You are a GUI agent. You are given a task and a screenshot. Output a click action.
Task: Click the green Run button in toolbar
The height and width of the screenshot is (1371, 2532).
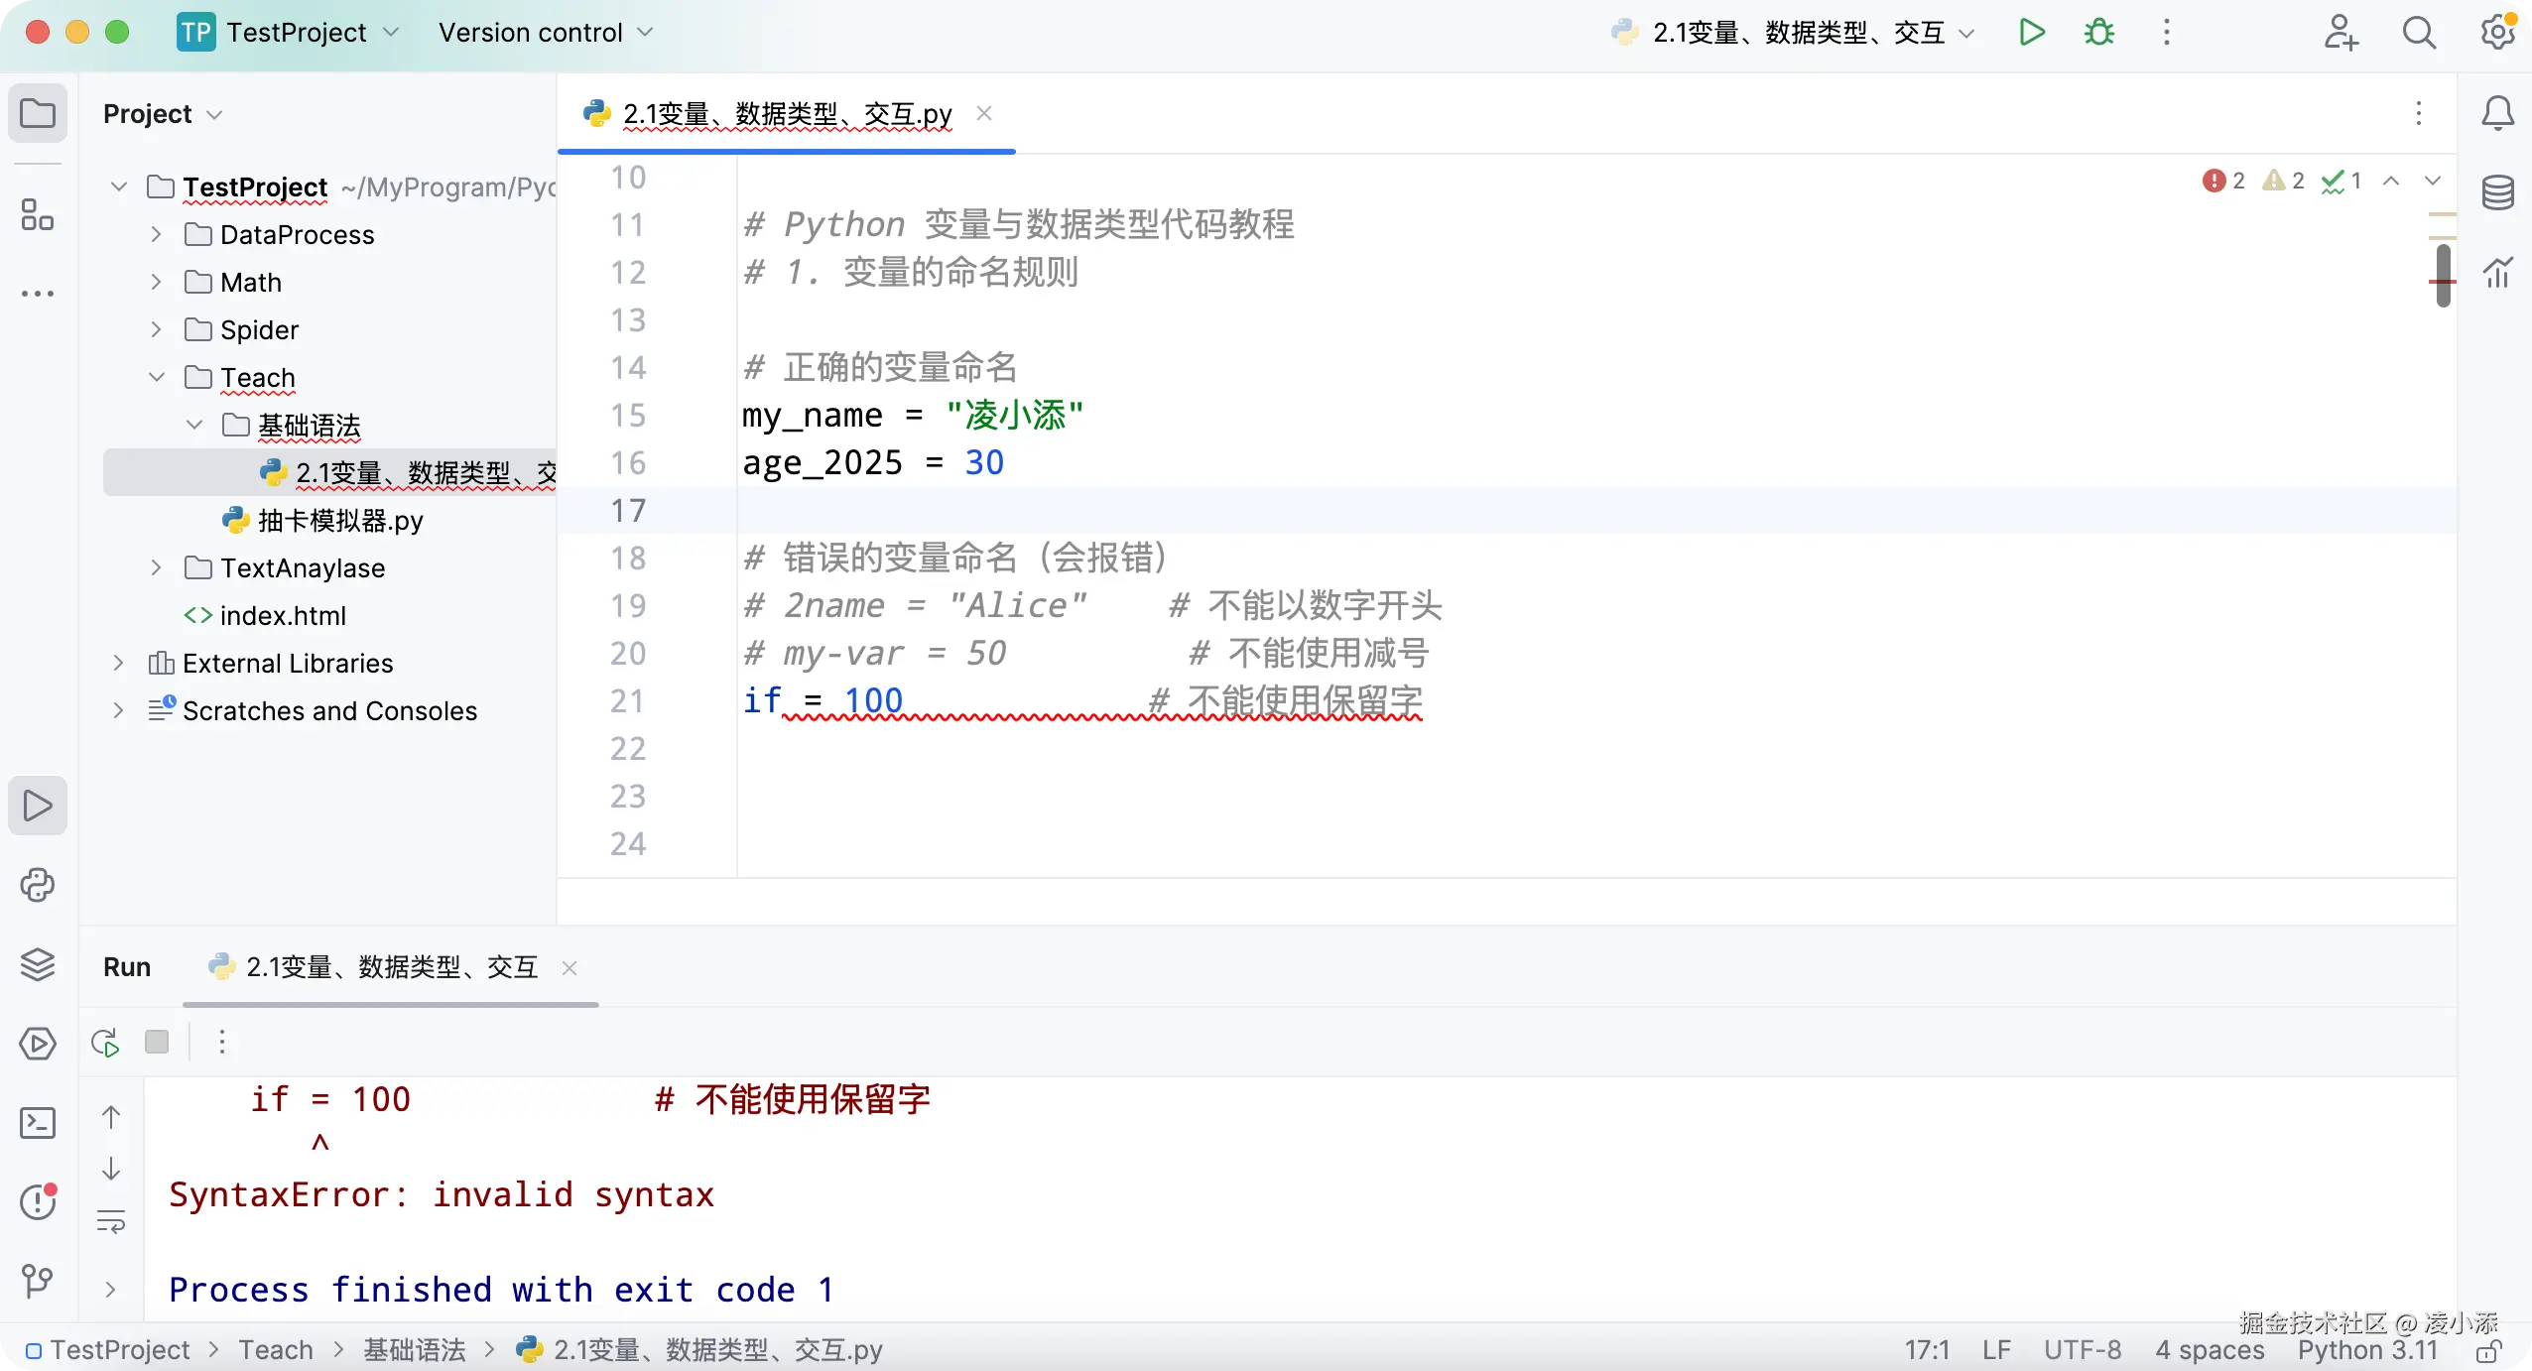[x=2031, y=33]
